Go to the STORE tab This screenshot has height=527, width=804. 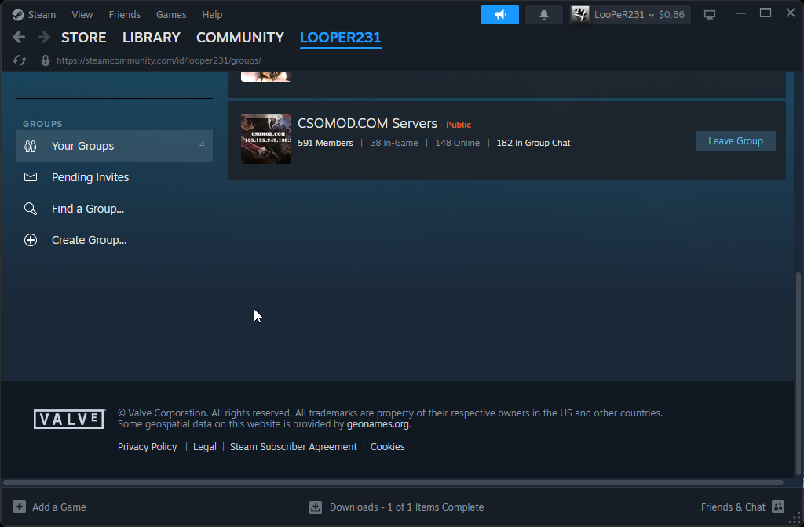[83, 38]
